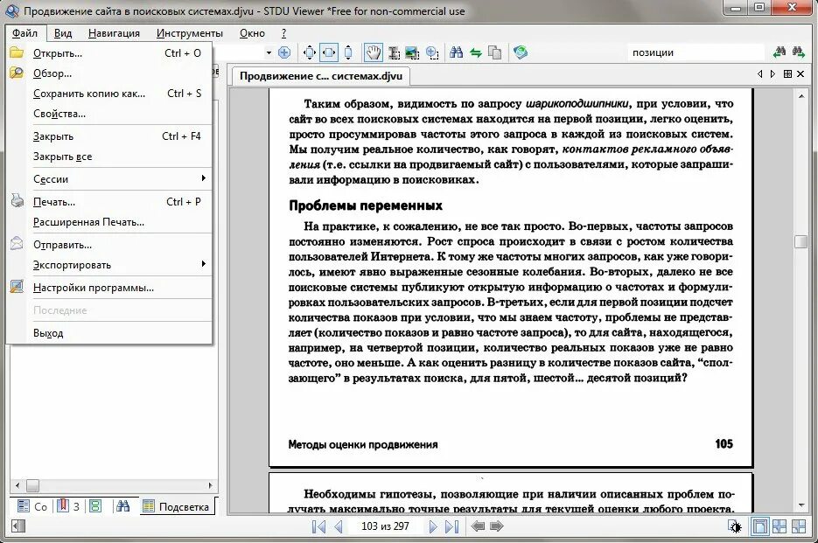Navigate back with gray left arrow
Viewport: 818px width, 543px height.
(x=478, y=526)
